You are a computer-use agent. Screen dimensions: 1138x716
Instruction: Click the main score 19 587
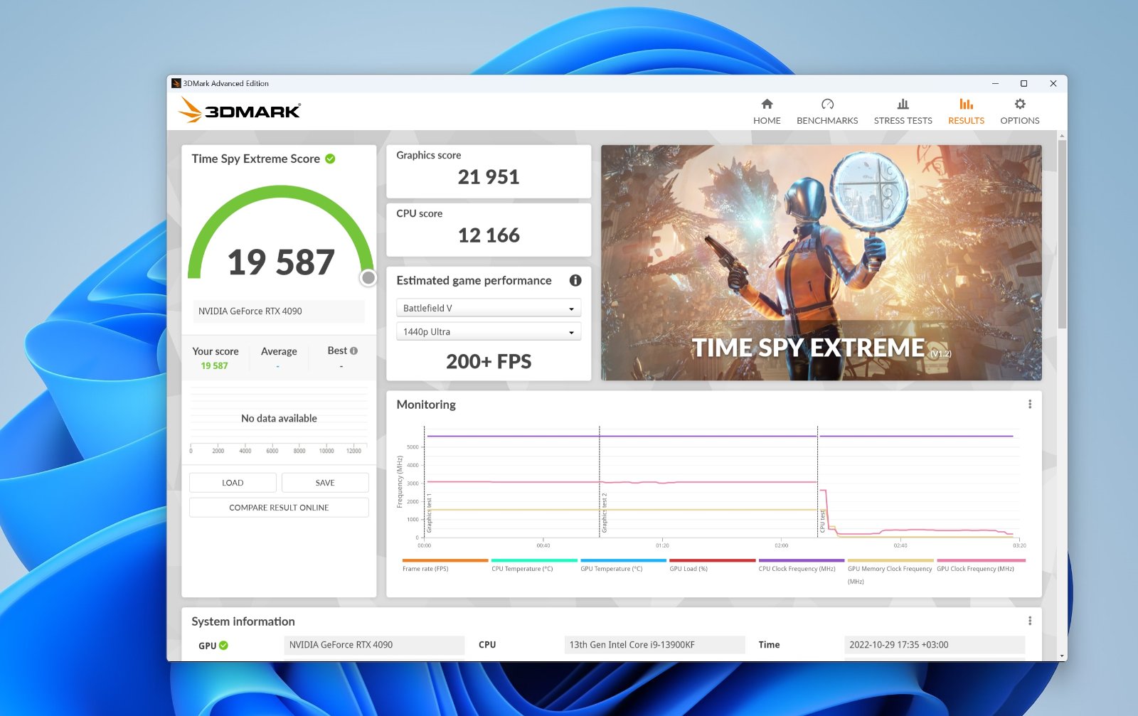pyautogui.click(x=281, y=262)
